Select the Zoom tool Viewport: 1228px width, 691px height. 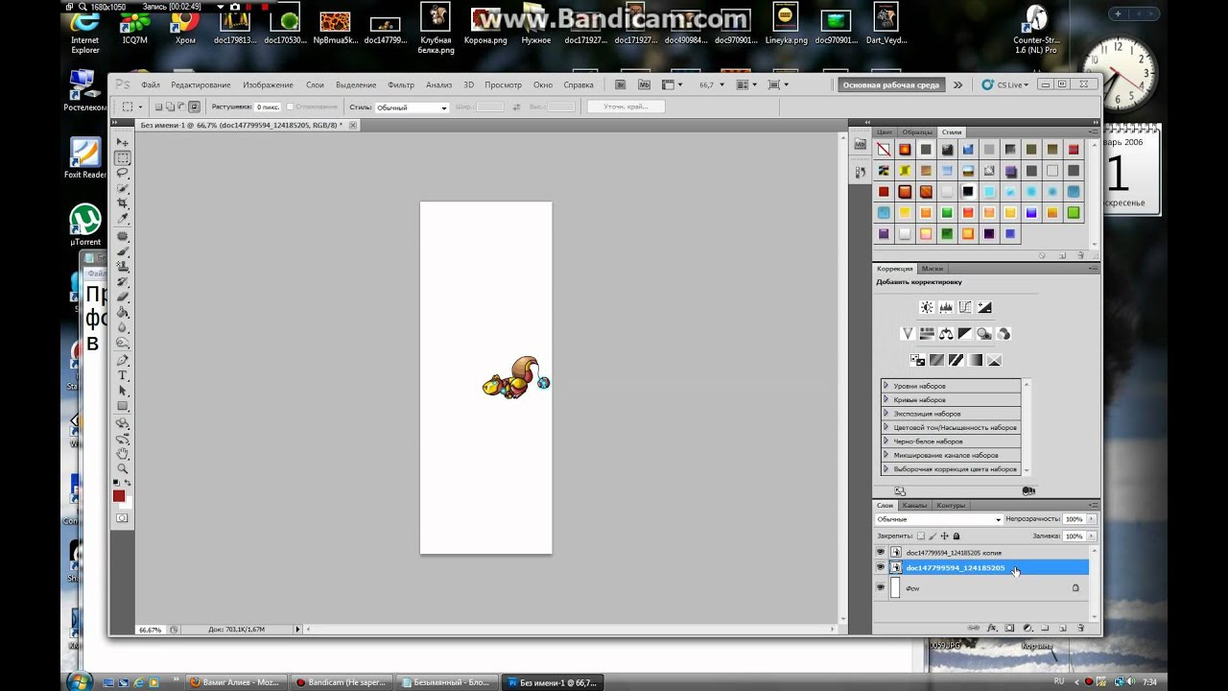[x=123, y=468]
